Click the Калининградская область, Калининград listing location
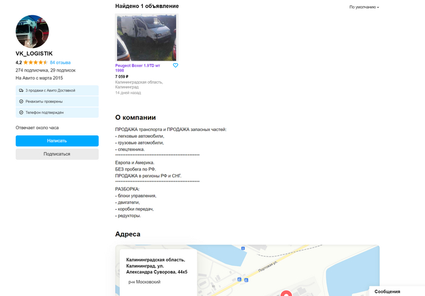This screenshot has width=425, height=296. point(139,84)
